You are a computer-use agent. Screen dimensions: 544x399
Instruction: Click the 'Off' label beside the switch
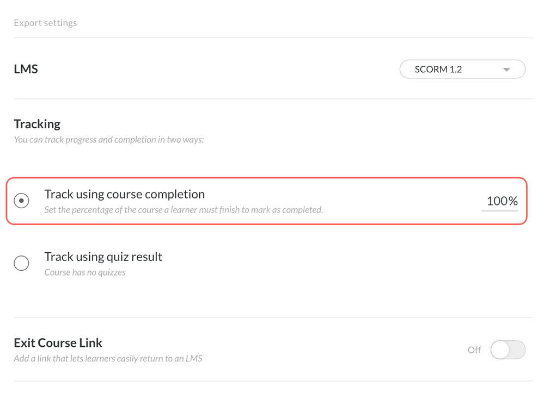pos(474,350)
